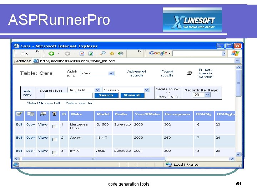The height and width of the screenshot is (192, 257).
Task: Click the Local intranet zone icon
Action: coord(168,164)
